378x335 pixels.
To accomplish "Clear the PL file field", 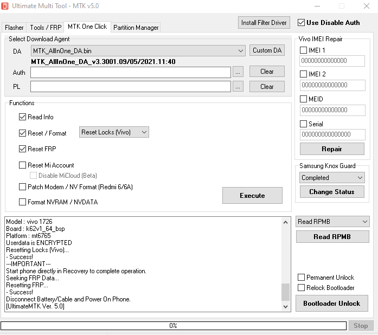I will pos(267,87).
